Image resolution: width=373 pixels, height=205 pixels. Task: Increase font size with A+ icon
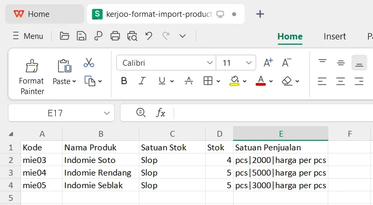tap(268, 63)
